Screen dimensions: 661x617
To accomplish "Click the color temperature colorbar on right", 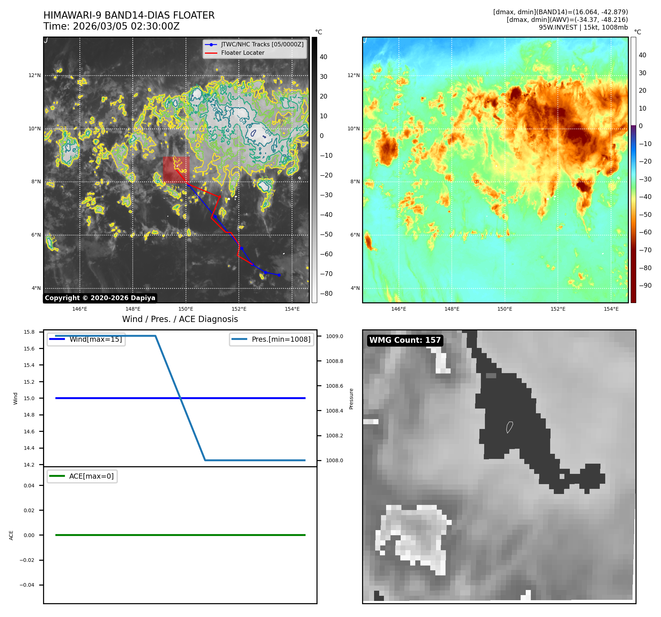I will [633, 170].
